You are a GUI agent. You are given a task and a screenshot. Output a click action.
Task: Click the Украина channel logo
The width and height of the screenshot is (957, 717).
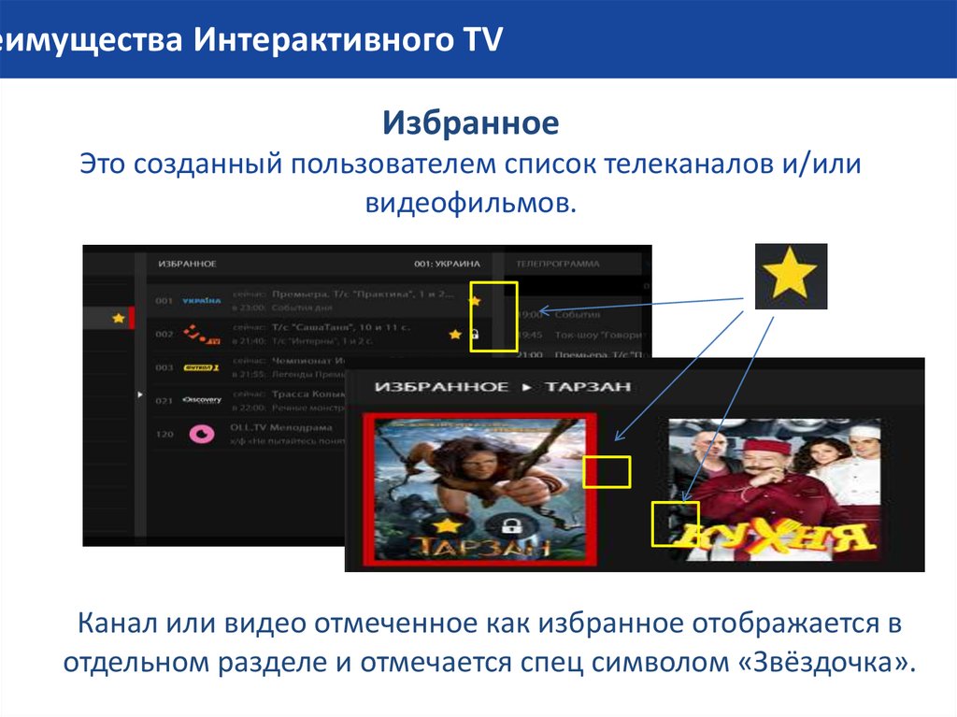202,300
